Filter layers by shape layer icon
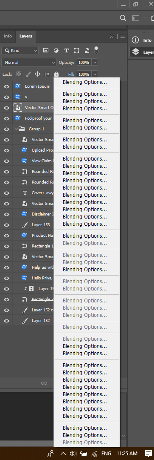 [76, 50]
